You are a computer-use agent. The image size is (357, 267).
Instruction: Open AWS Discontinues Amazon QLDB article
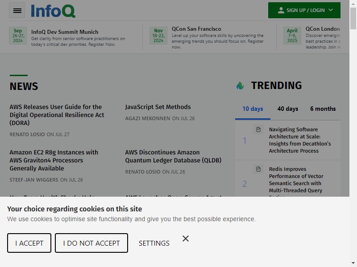point(173,156)
